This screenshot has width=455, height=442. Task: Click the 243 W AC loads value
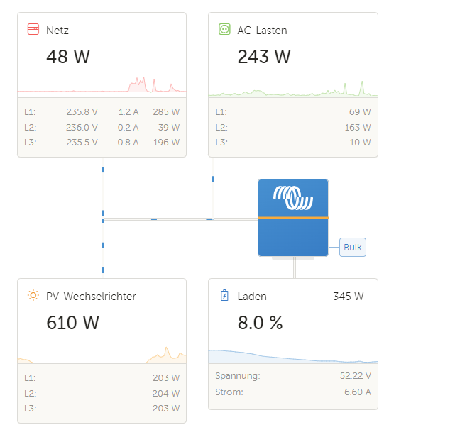tap(264, 57)
